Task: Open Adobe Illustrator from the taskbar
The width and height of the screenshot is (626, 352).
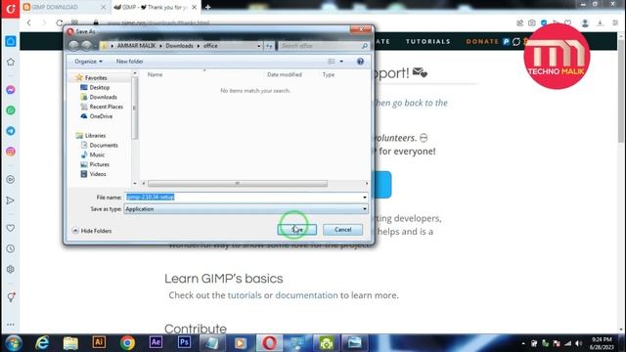Action: click(x=99, y=342)
